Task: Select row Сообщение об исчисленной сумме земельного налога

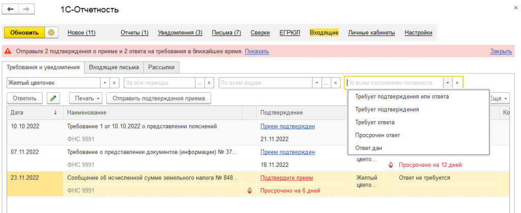Action: click(x=258, y=184)
